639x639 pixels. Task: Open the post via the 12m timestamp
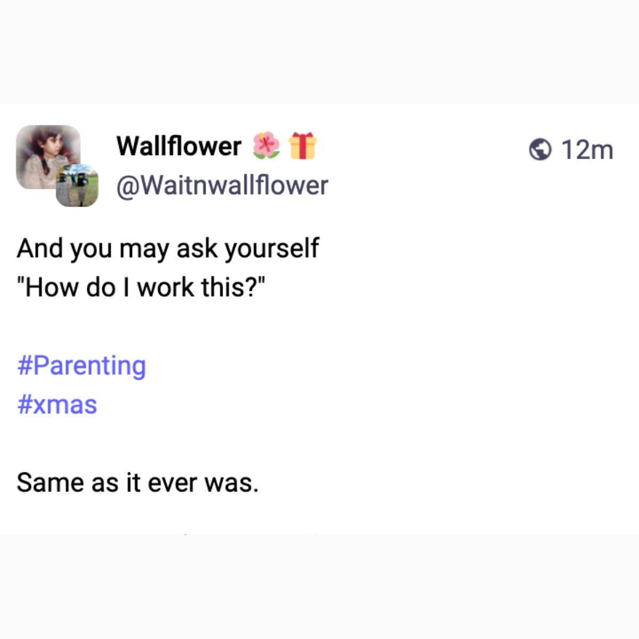pyautogui.click(x=587, y=150)
